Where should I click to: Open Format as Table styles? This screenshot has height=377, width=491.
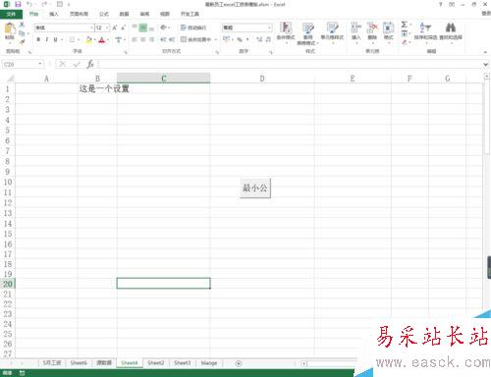click(307, 33)
